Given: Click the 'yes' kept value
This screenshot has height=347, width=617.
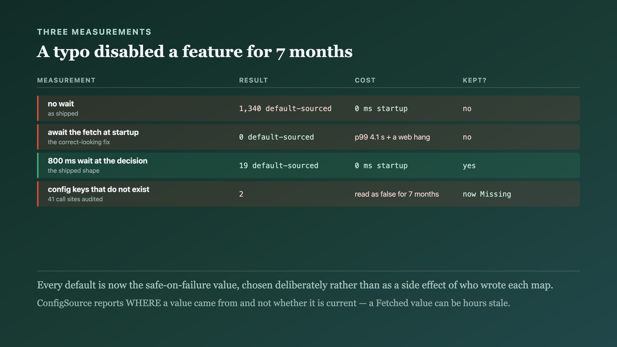Looking at the screenshot, I should 469,166.
